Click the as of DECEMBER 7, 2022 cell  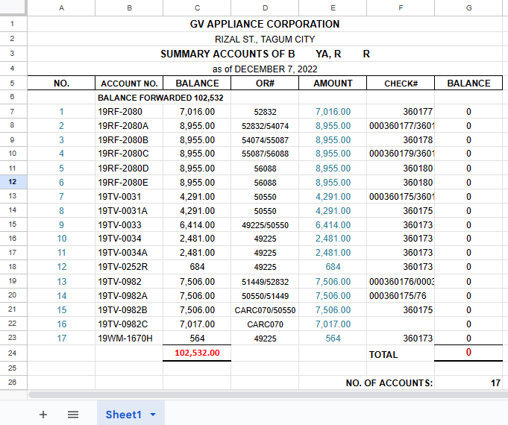pyautogui.click(x=265, y=69)
